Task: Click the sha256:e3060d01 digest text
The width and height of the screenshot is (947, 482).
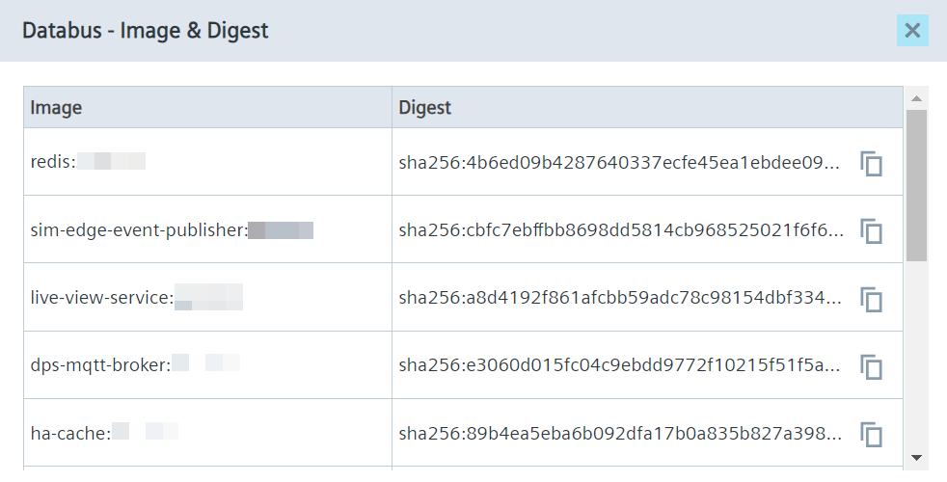Action: tap(619, 365)
